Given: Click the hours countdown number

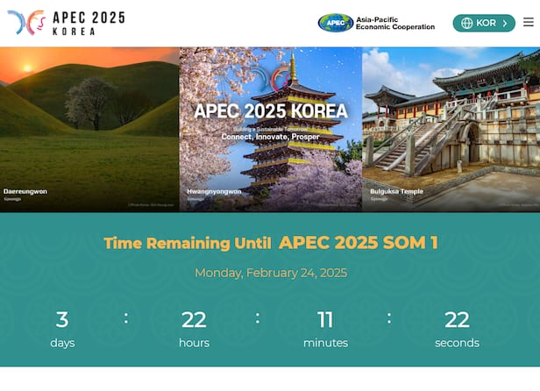Looking at the screenshot, I should (194, 319).
